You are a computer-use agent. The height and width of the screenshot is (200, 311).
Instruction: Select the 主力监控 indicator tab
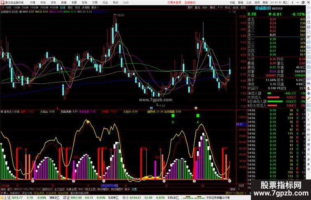pos(60,189)
